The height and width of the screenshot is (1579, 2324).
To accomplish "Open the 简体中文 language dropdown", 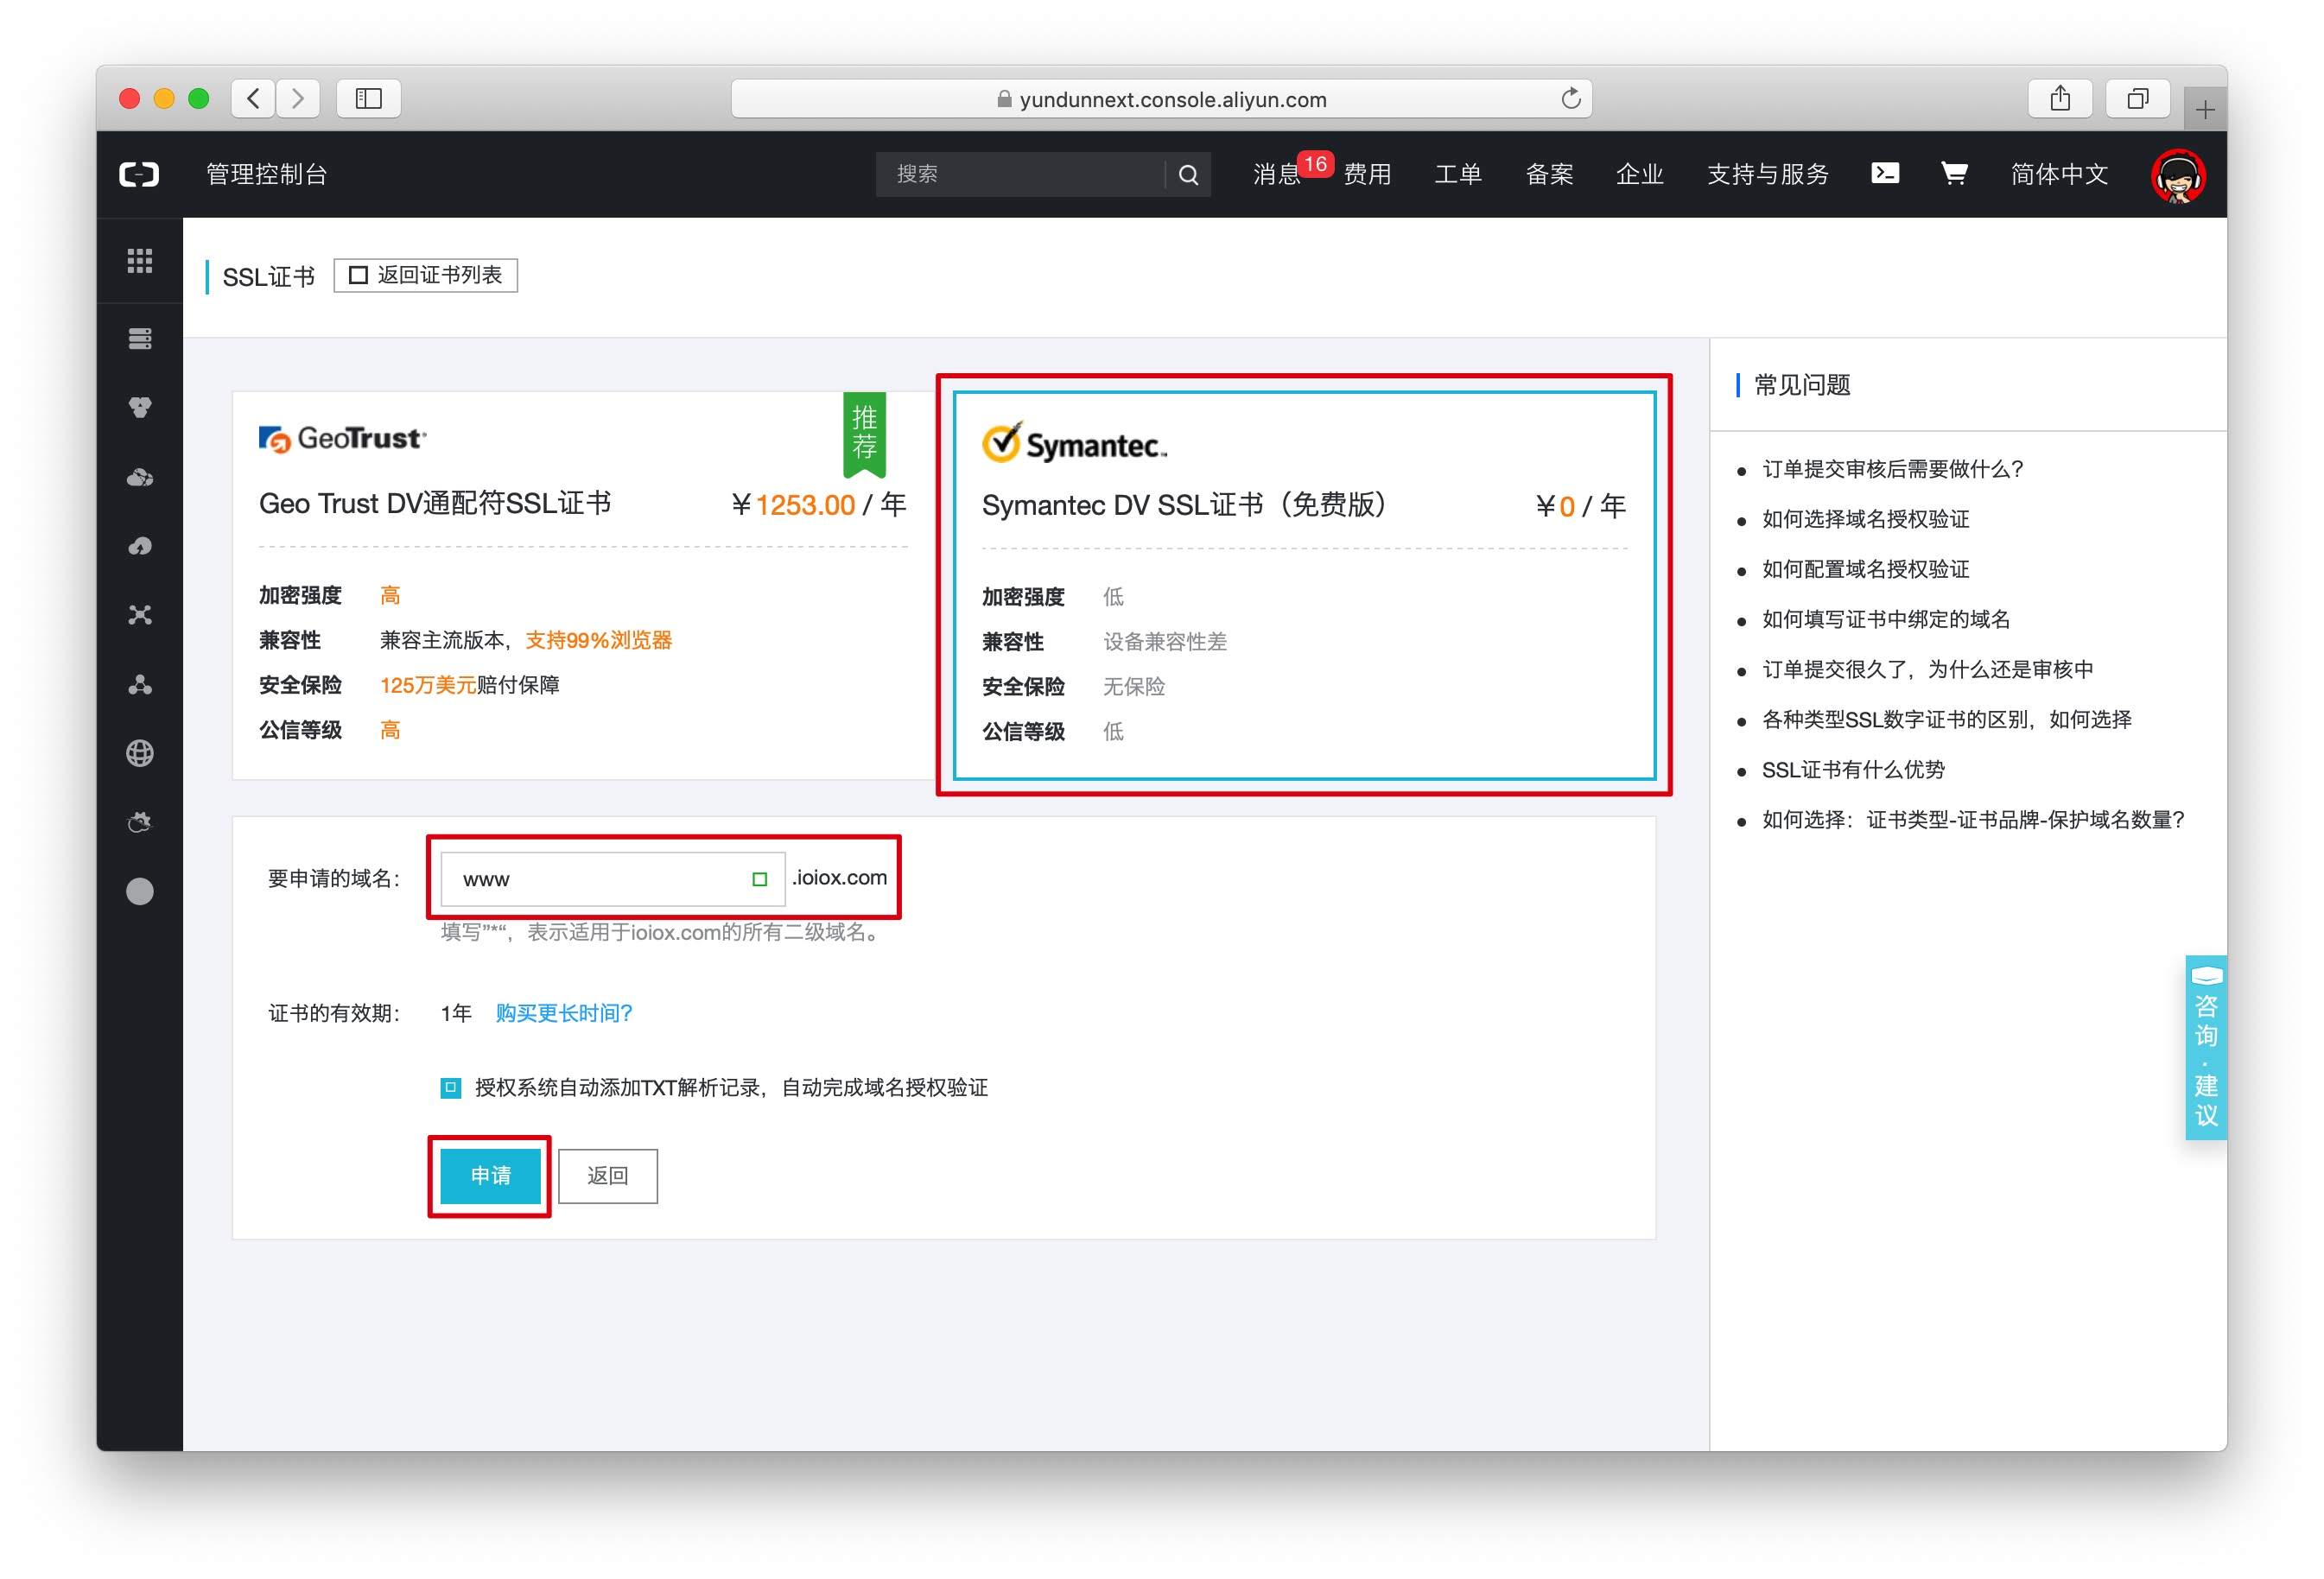I will (2059, 174).
